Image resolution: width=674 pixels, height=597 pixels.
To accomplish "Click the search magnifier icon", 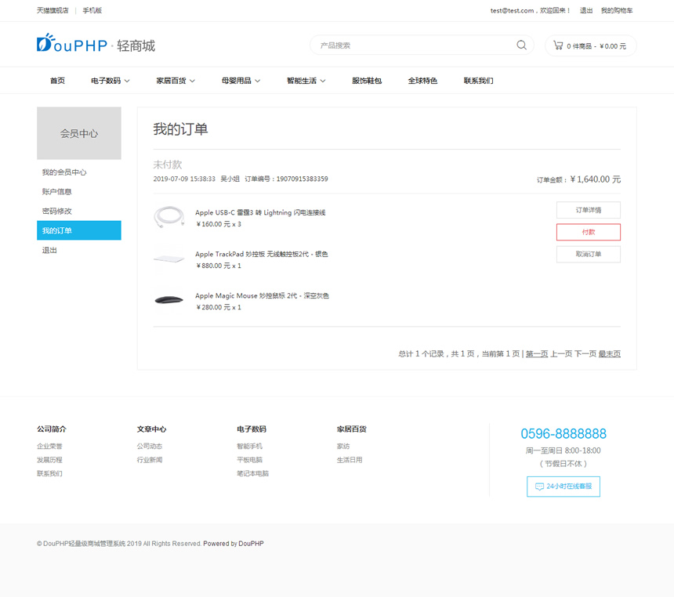I will point(521,45).
